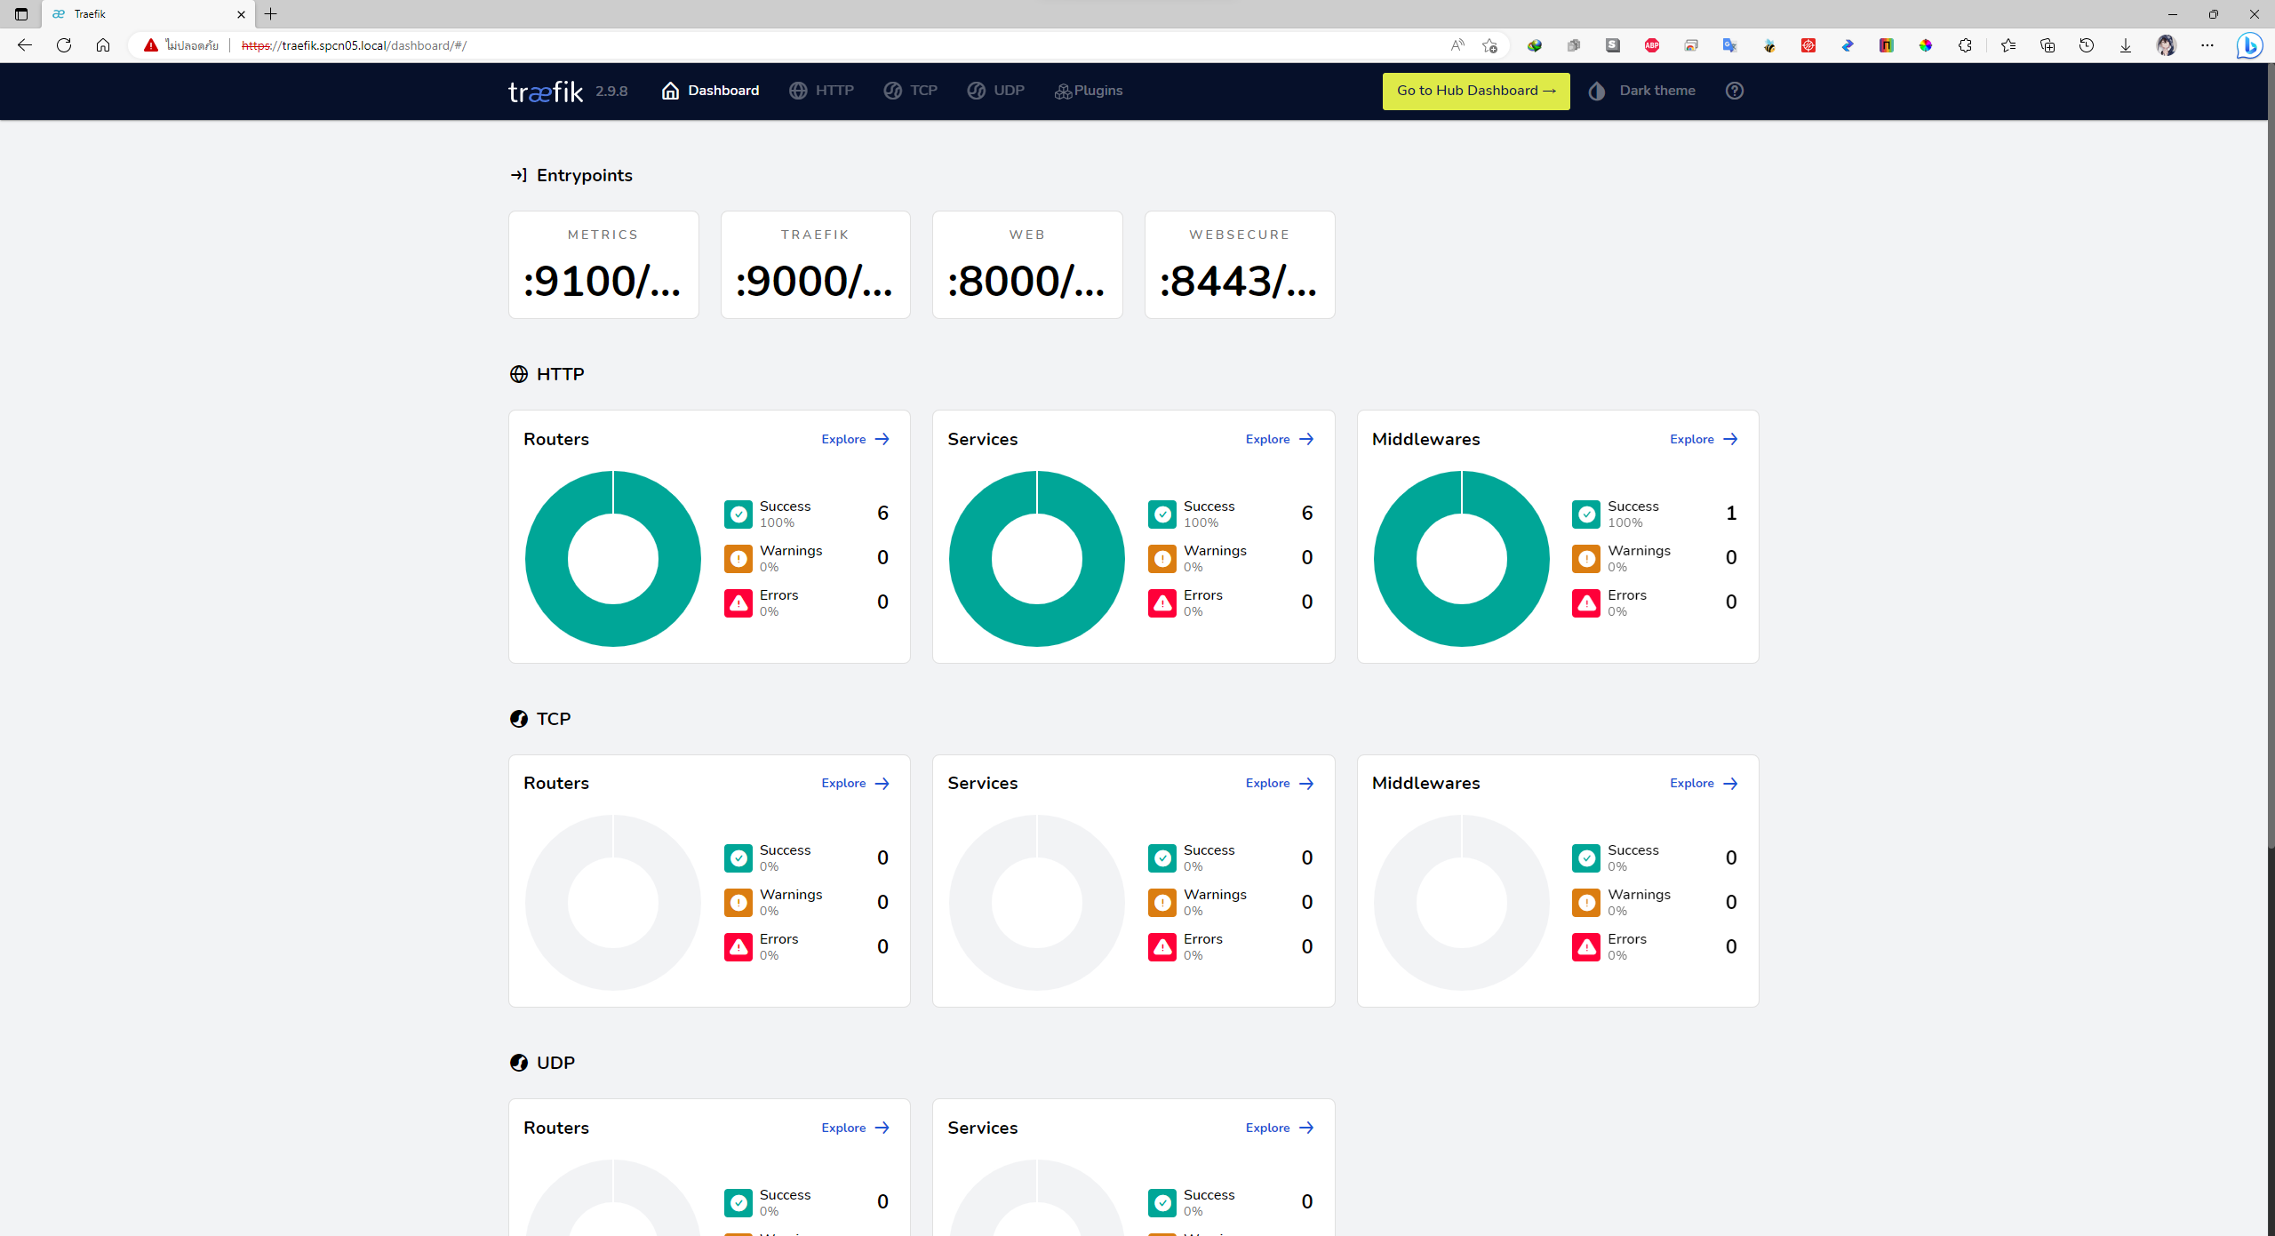Click the browser downloads icon
The width and height of the screenshot is (2275, 1236).
(x=2126, y=45)
